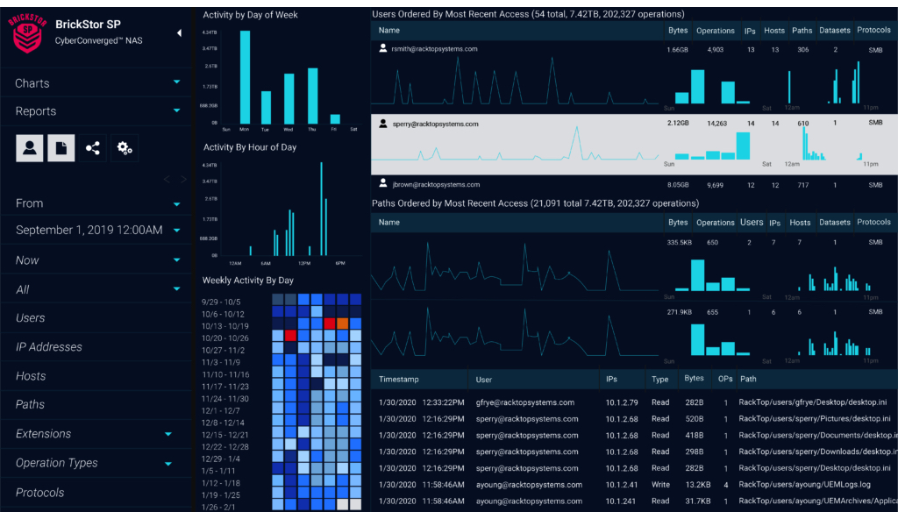Sort paths table by Hosts column
Viewport: 898px width, 512px height.
click(800, 222)
